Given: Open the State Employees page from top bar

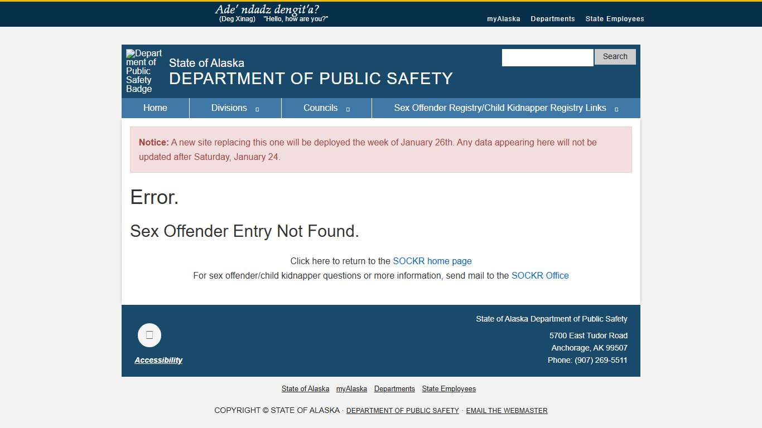Looking at the screenshot, I should (614, 18).
